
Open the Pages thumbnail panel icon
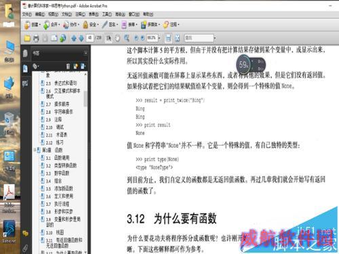[25, 54]
